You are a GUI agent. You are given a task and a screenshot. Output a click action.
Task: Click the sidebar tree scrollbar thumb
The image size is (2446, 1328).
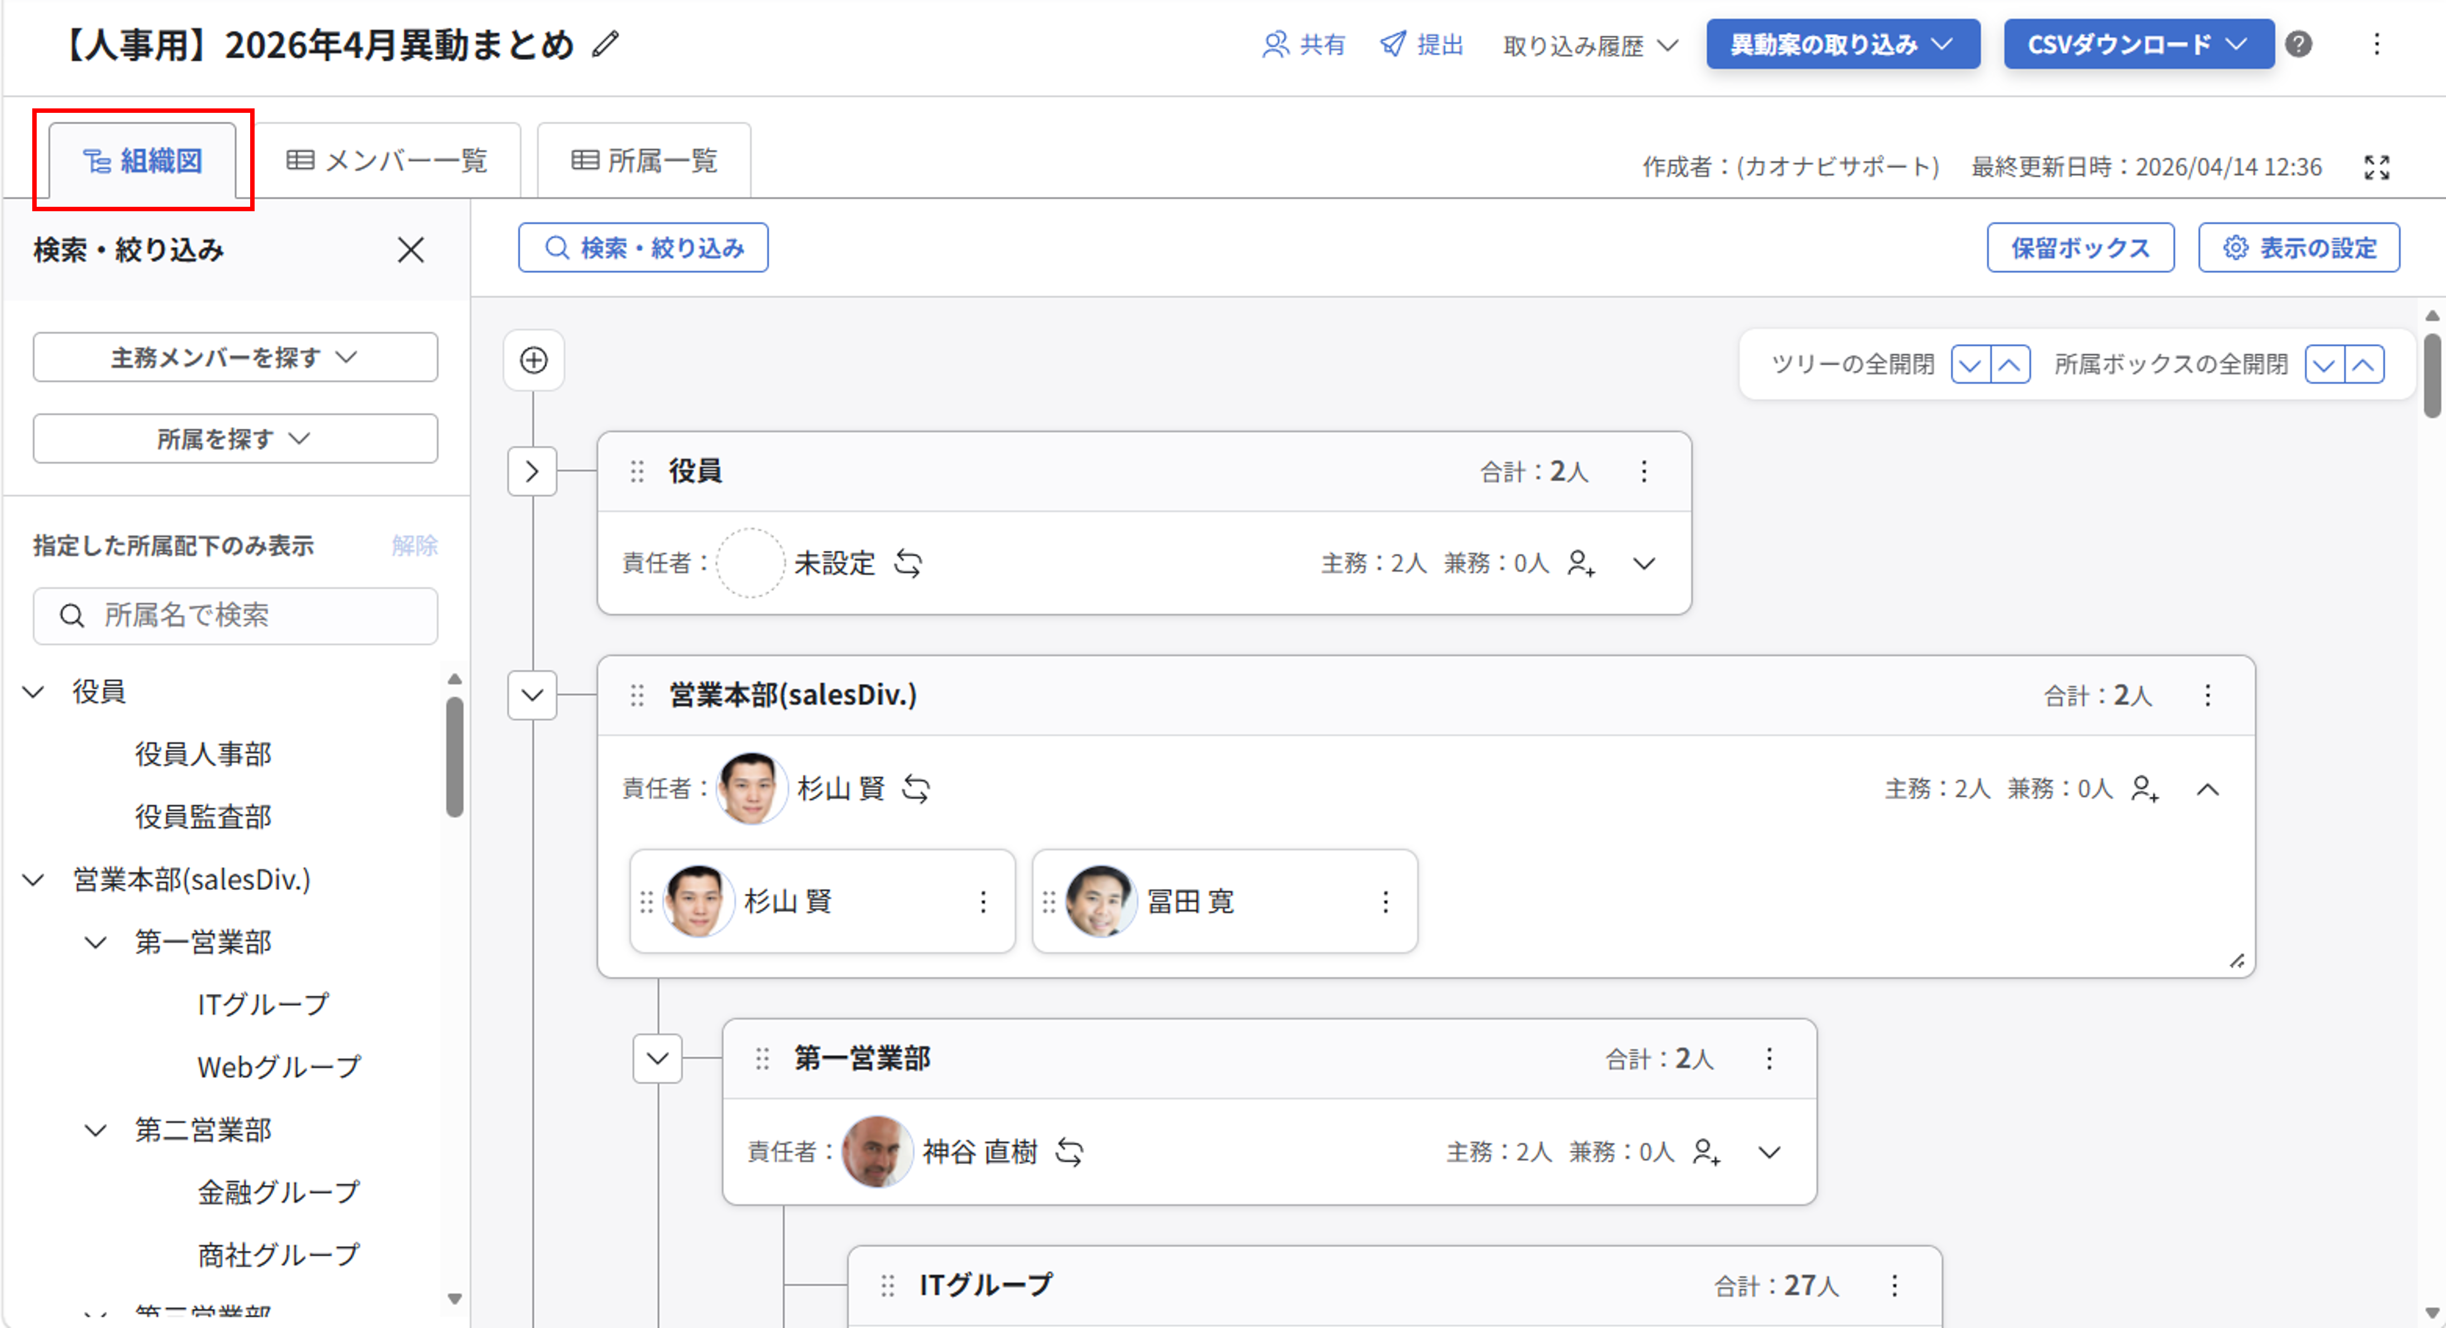click(x=455, y=757)
